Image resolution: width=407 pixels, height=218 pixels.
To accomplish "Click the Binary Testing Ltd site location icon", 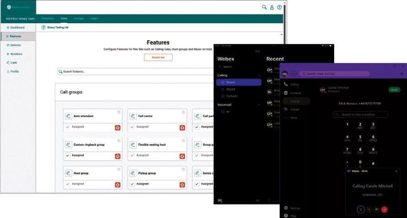I will click(x=43, y=27).
